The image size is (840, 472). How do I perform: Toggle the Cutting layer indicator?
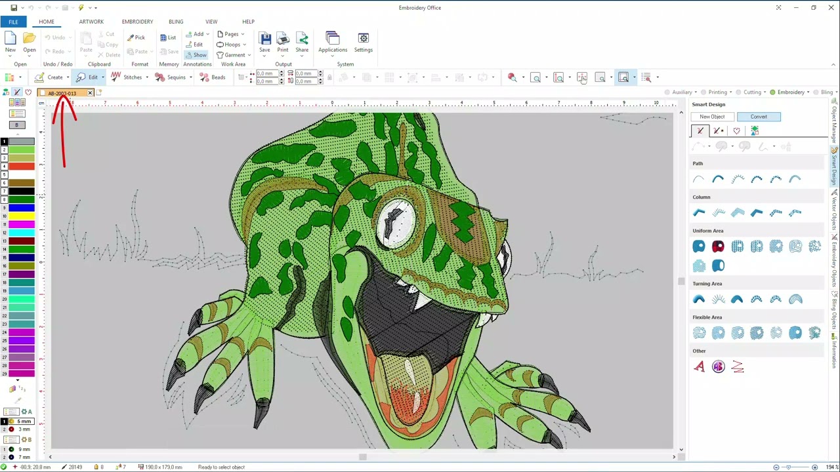738,92
